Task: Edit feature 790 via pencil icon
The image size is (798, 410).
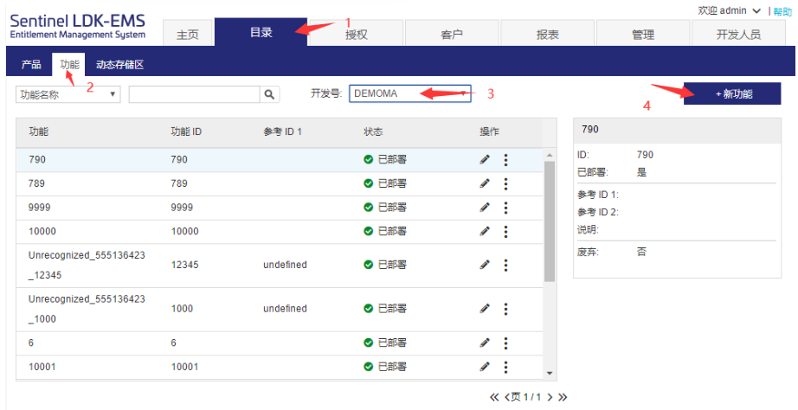Action: coord(485,159)
